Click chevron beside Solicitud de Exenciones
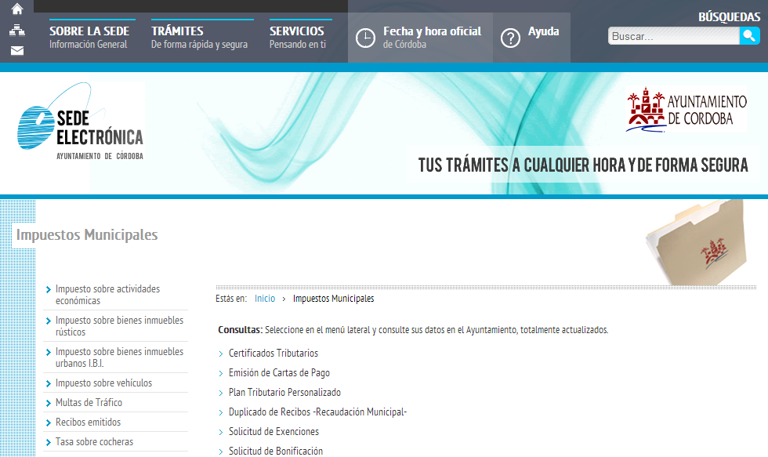 point(221,432)
